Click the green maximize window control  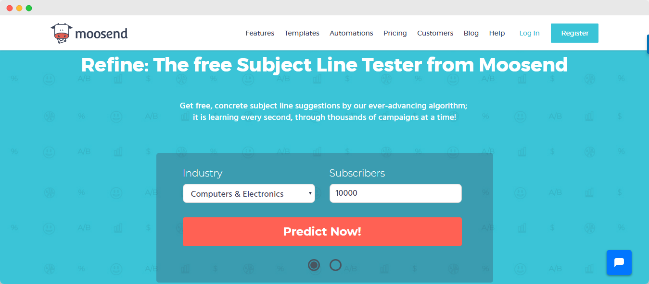(30, 8)
